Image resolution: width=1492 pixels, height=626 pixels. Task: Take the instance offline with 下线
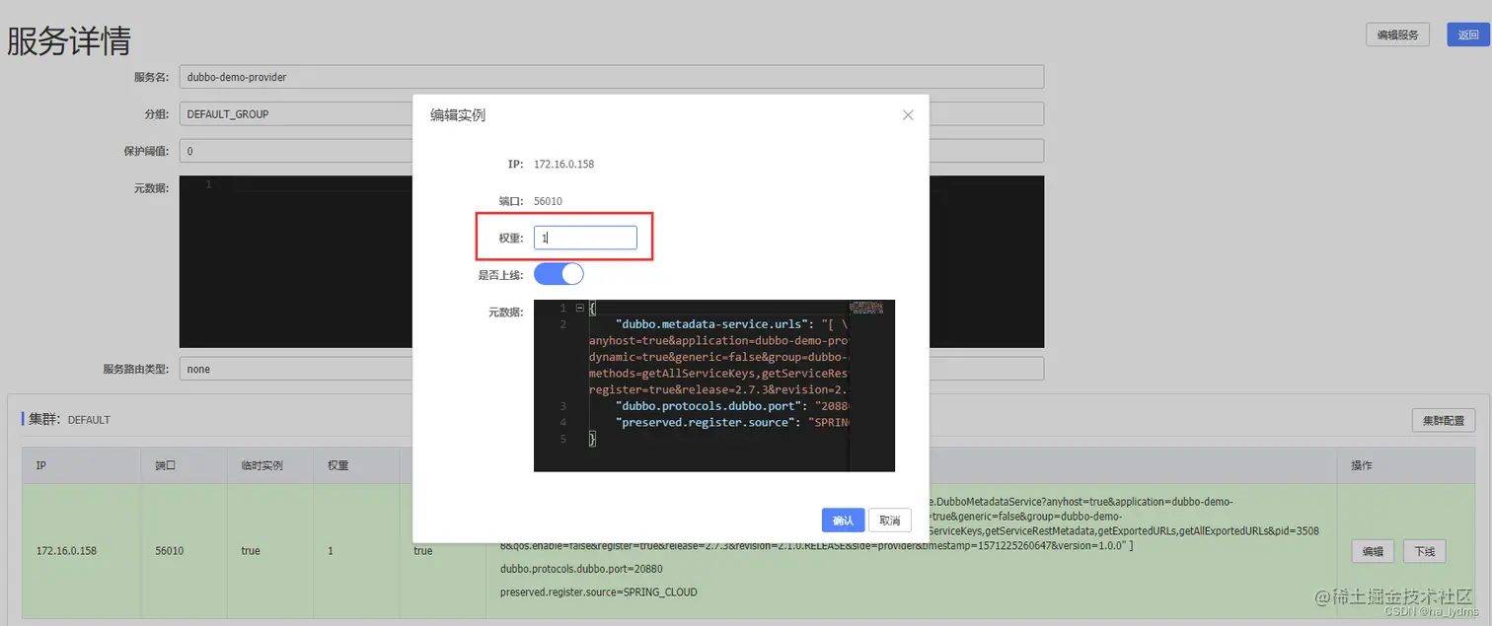[x=1424, y=551]
